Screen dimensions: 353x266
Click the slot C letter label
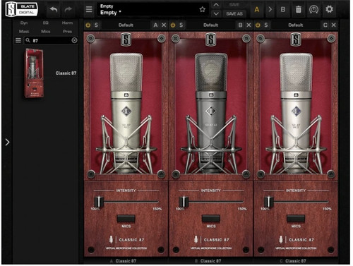325,25
